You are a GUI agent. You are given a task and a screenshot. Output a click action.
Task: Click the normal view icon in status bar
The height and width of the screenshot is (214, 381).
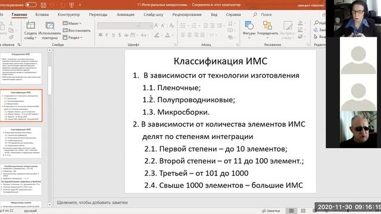click(x=291, y=211)
